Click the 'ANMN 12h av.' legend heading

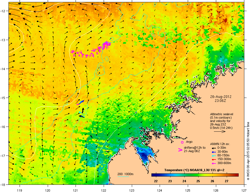click(220, 144)
